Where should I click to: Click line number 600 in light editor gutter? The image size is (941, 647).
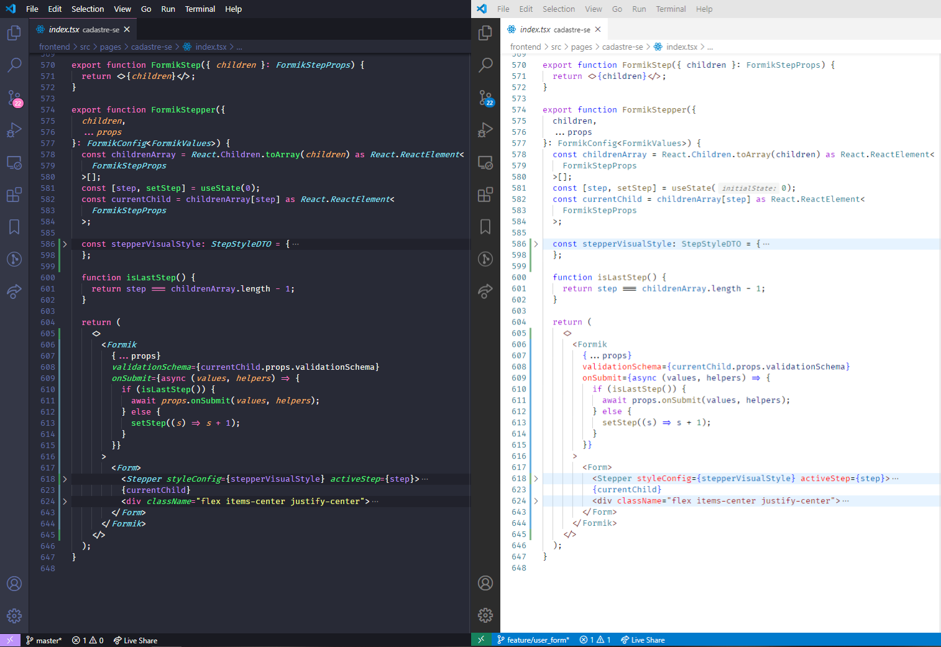click(519, 277)
